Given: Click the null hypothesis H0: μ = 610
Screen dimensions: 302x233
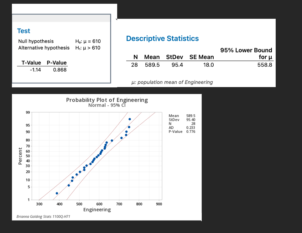Looking at the screenshot, I should [x=88, y=41].
